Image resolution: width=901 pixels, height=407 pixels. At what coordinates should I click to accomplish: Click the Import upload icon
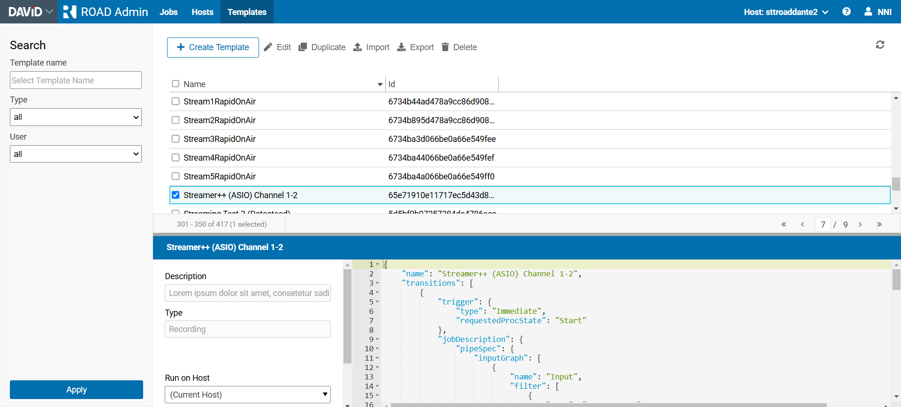click(358, 47)
